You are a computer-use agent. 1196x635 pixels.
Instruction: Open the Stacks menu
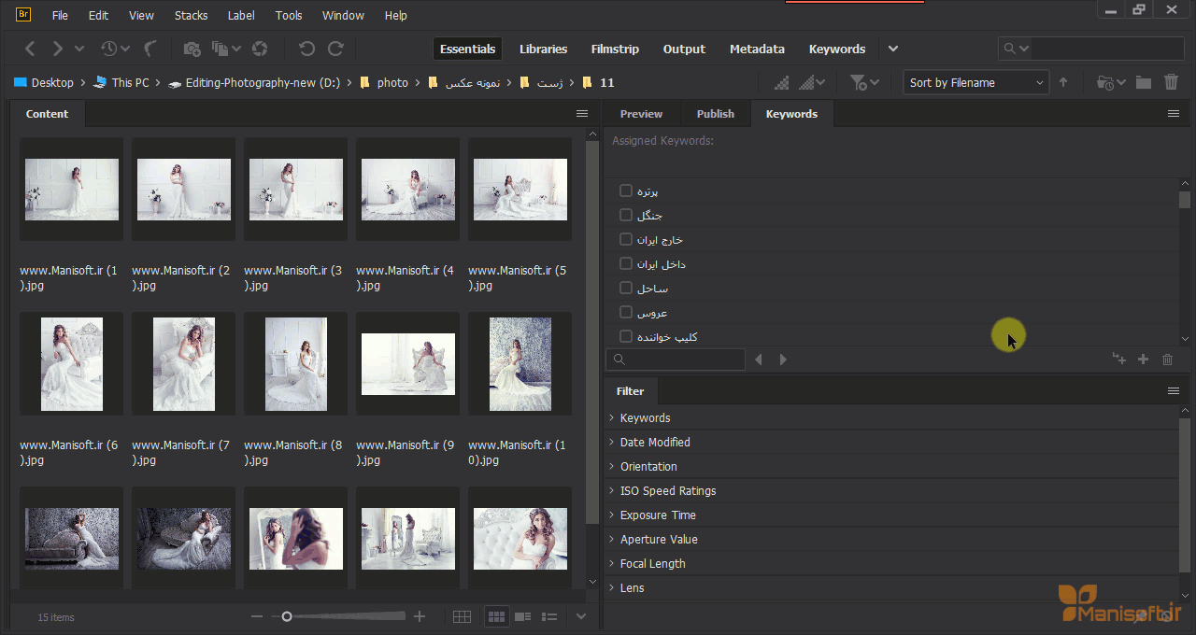(x=192, y=15)
